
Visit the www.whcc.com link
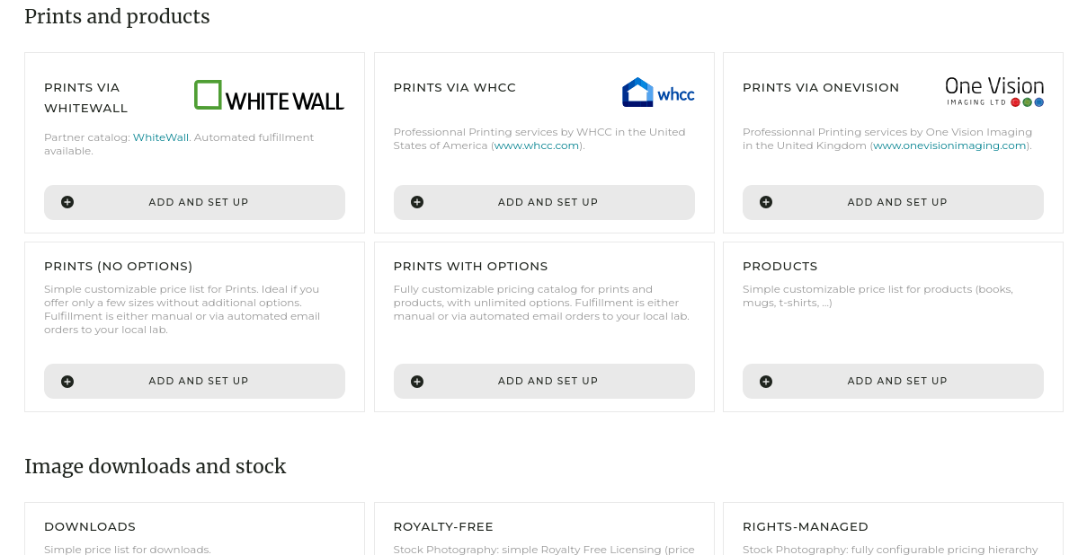point(537,145)
